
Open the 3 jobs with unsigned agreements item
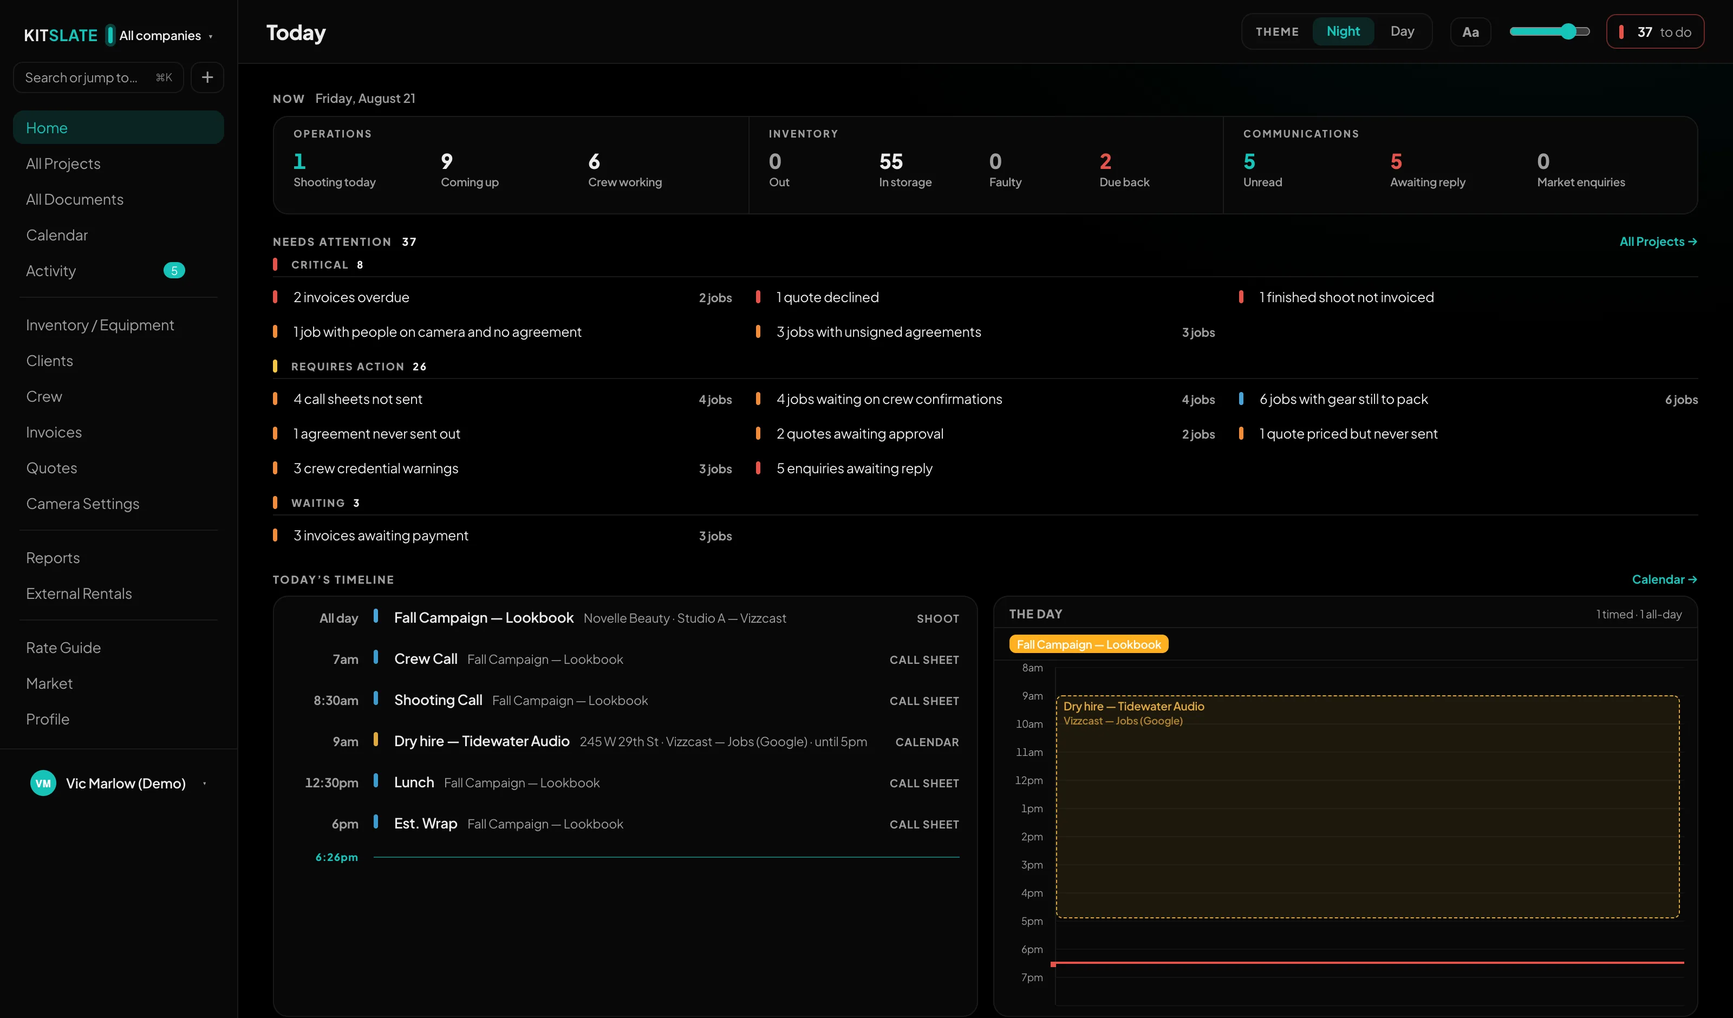tap(986, 331)
